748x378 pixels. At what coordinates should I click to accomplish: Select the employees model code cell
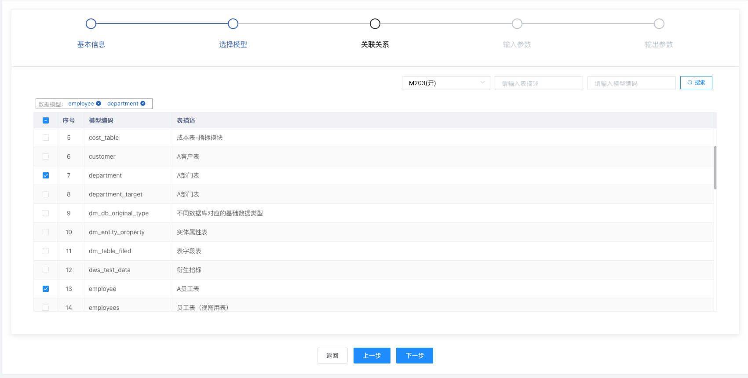click(128, 305)
